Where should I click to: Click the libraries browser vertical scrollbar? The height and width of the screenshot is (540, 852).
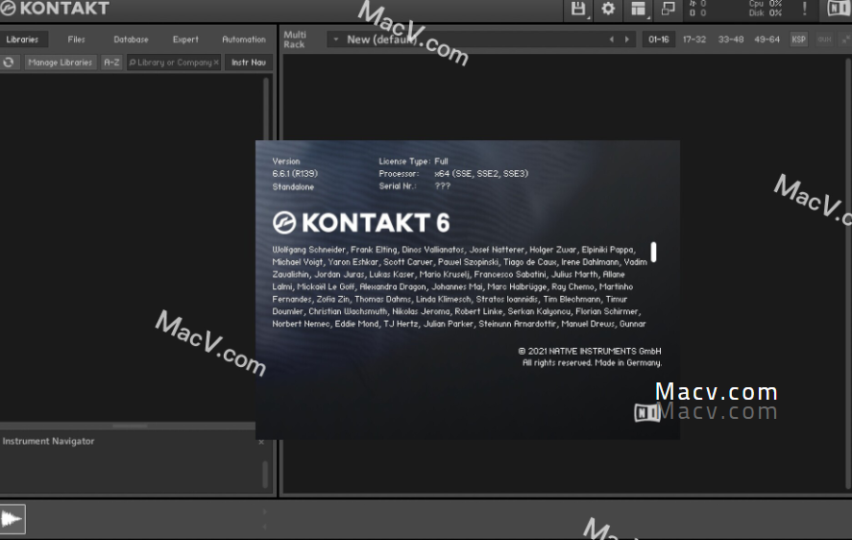[266, 109]
